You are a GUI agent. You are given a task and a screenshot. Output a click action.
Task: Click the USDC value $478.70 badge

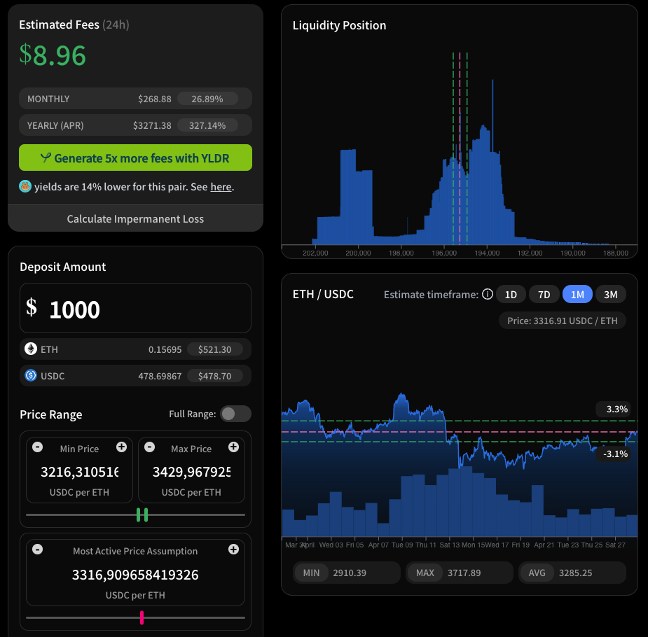(215, 376)
